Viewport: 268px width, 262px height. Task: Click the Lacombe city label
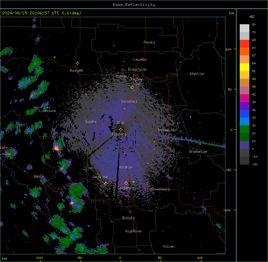[x=140, y=59]
